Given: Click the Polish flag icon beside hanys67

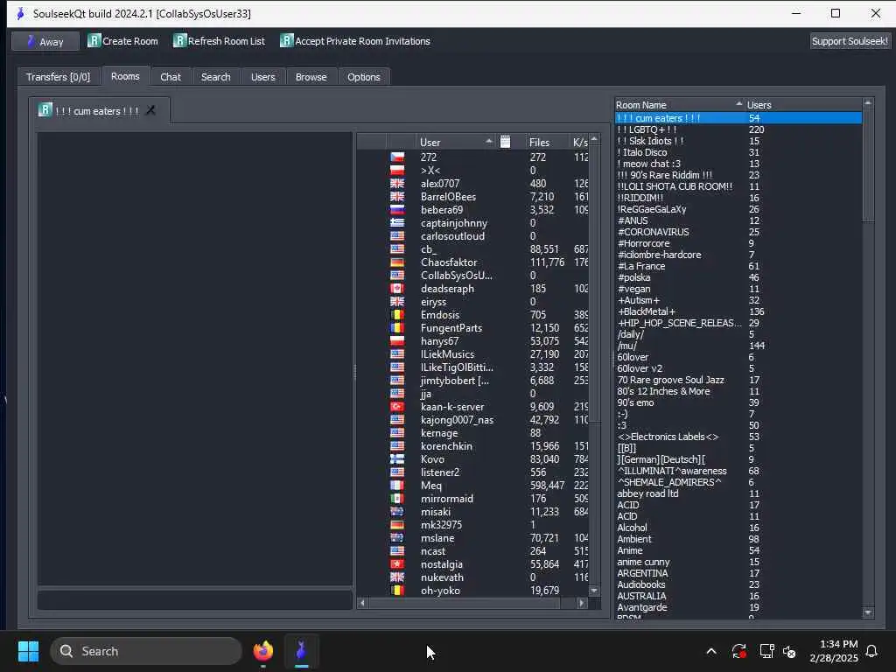Looking at the screenshot, I should pos(397,341).
